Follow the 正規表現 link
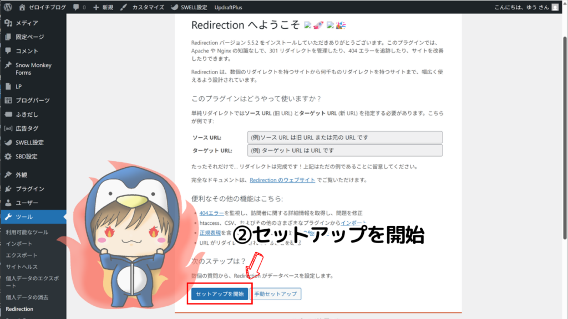Screen dimensions: 568x319 210,233
